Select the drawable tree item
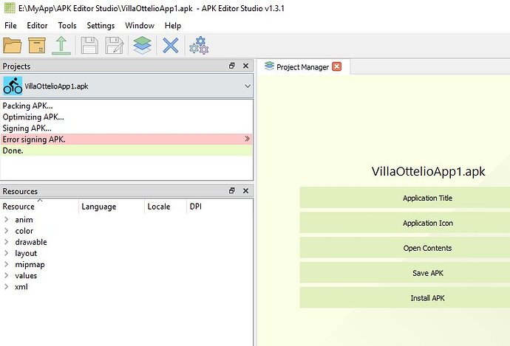 (x=31, y=242)
